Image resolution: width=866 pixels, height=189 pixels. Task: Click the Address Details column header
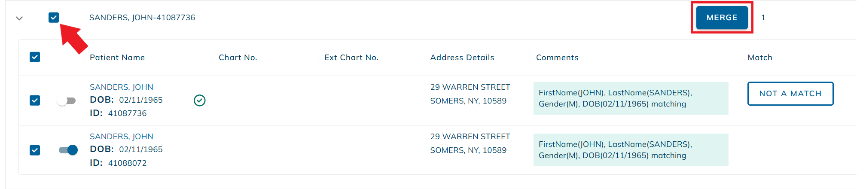point(462,58)
